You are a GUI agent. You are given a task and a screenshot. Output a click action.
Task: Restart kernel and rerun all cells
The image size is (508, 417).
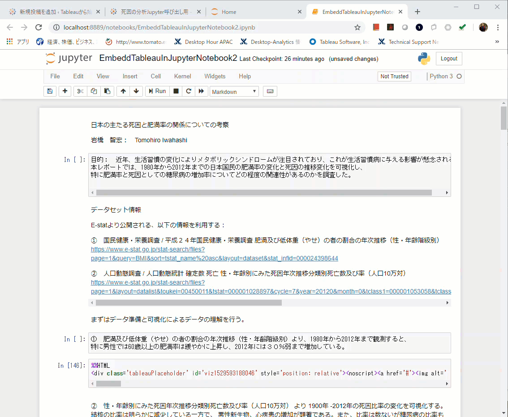[x=202, y=91]
